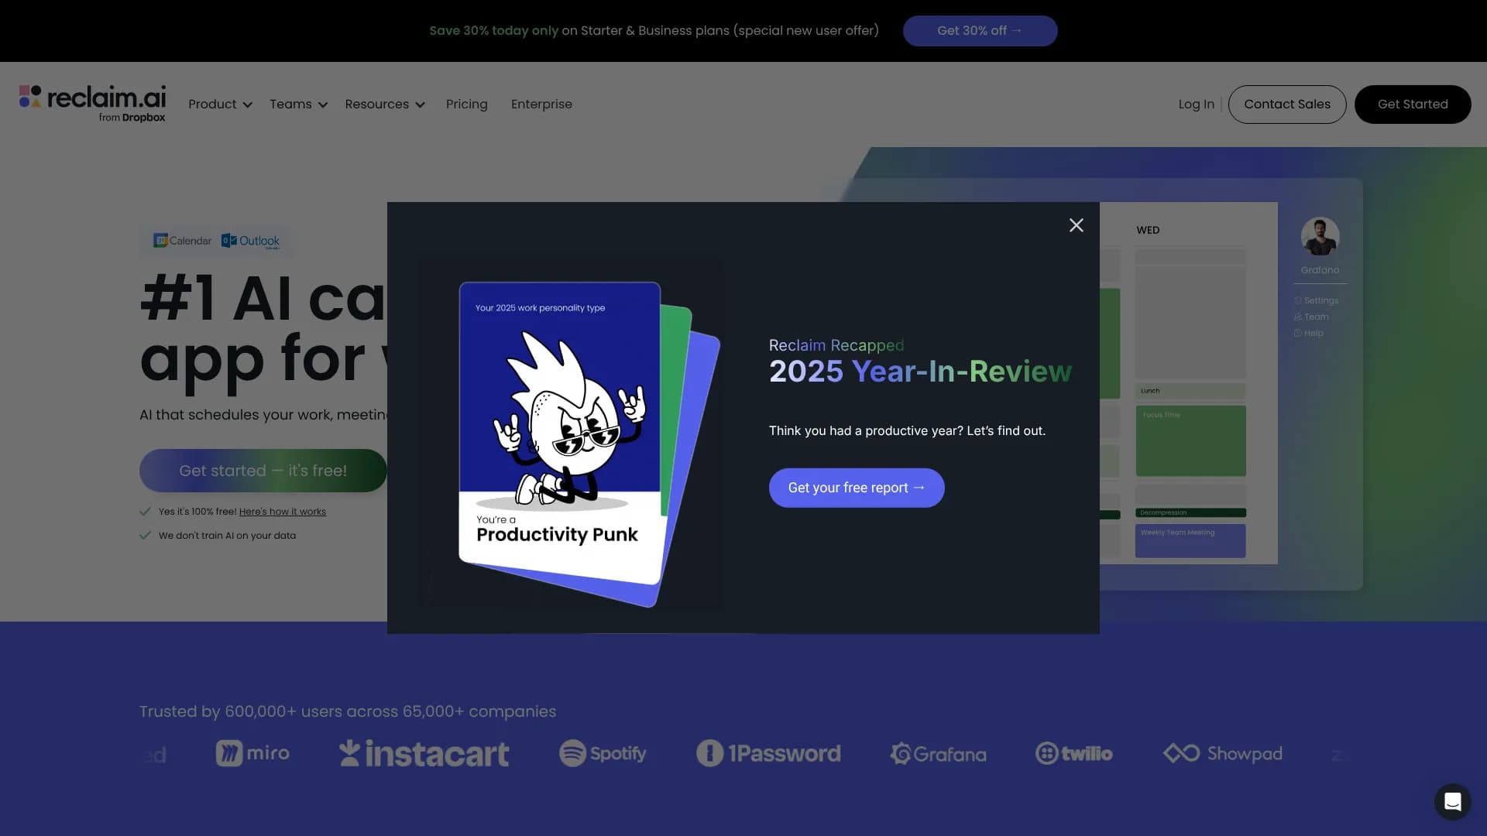
Task: Click the Outlook icon badge
Action: pos(251,241)
